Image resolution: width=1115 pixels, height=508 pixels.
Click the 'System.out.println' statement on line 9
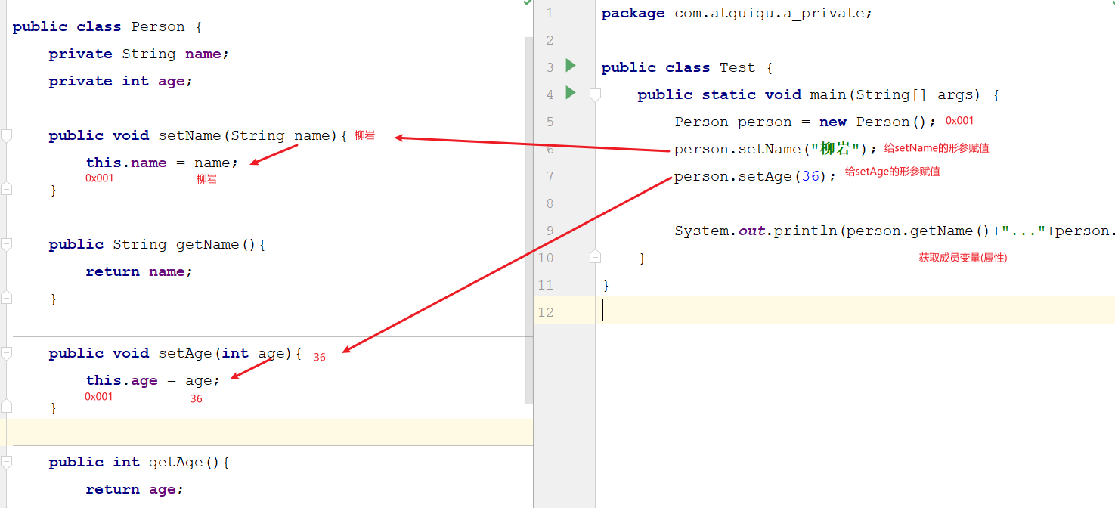pyautogui.click(x=894, y=231)
